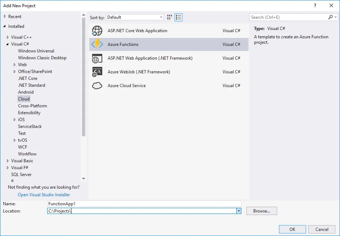
Task: Expand the Office/SharePoint node arrow
Action: (x=15, y=72)
